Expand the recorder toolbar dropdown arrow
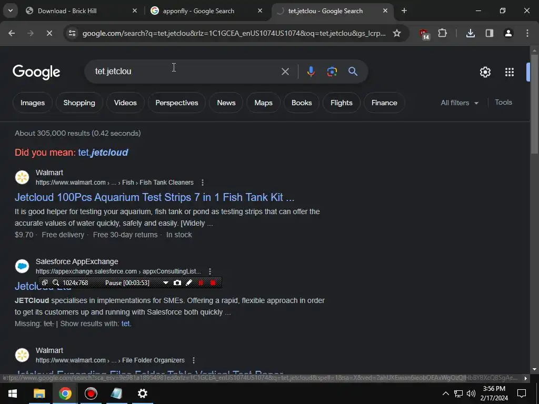 pos(166,282)
